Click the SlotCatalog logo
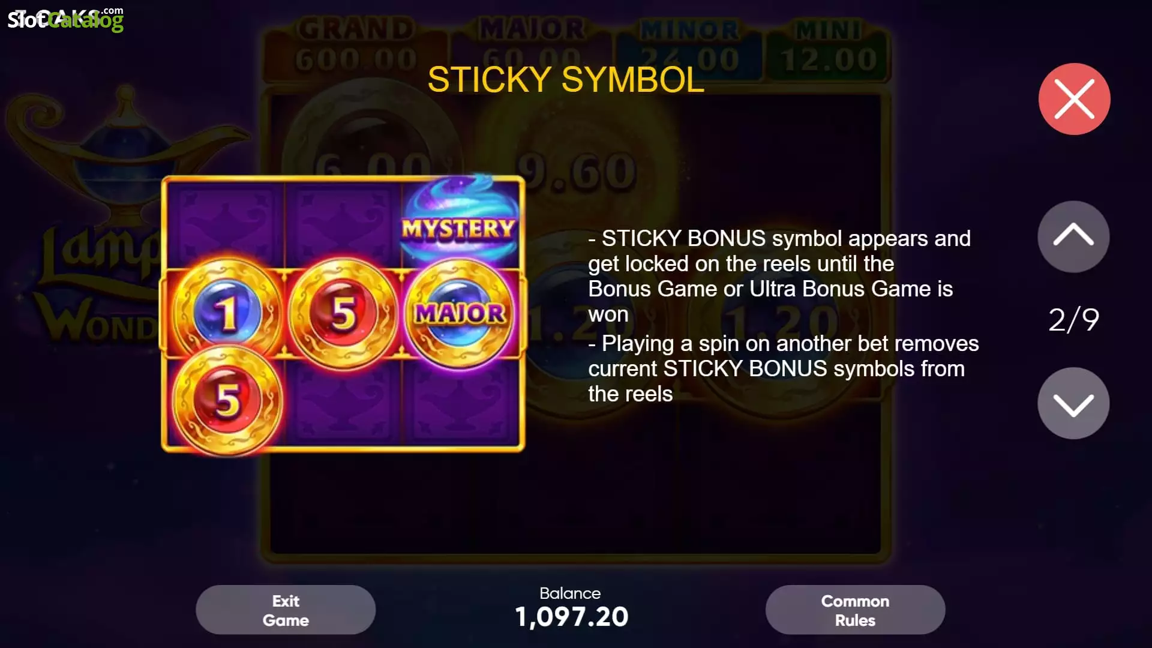This screenshot has height=648, width=1152. click(65, 19)
